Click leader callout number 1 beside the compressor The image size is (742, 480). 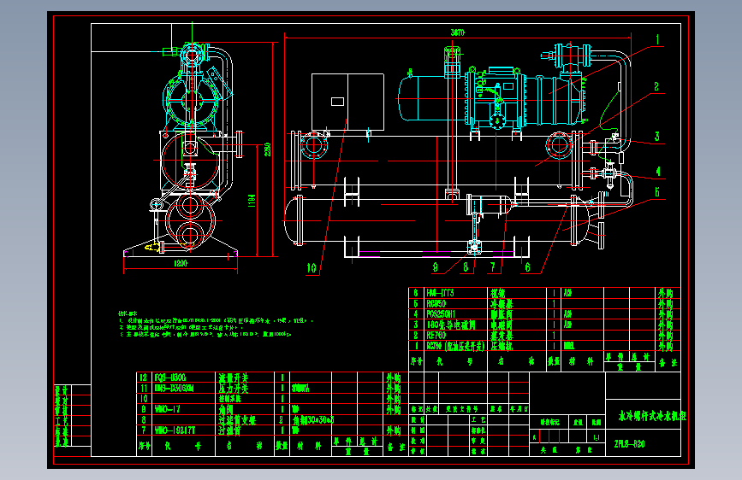click(x=657, y=39)
